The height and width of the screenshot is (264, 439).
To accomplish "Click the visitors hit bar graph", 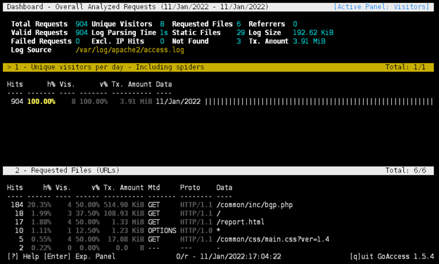I will click(x=319, y=101).
